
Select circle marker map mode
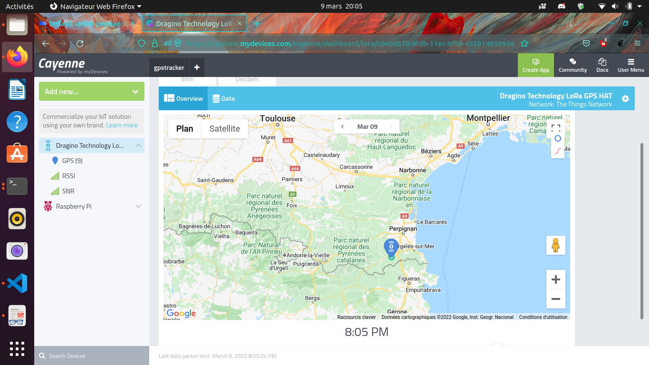[x=558, y=138]
